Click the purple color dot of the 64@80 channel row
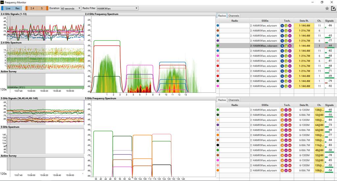337x181 pixels. coord(218,125)
